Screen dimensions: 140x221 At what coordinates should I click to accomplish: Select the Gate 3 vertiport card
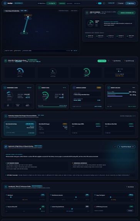tap(86, 128)
